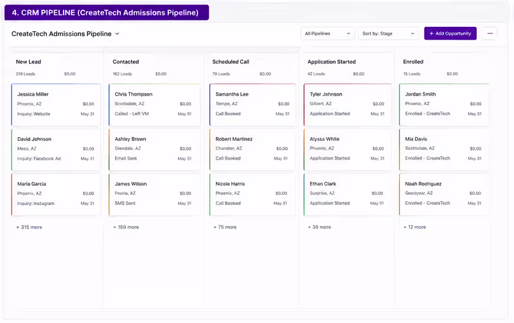Click the 78 Leads count text

(221, 74)
